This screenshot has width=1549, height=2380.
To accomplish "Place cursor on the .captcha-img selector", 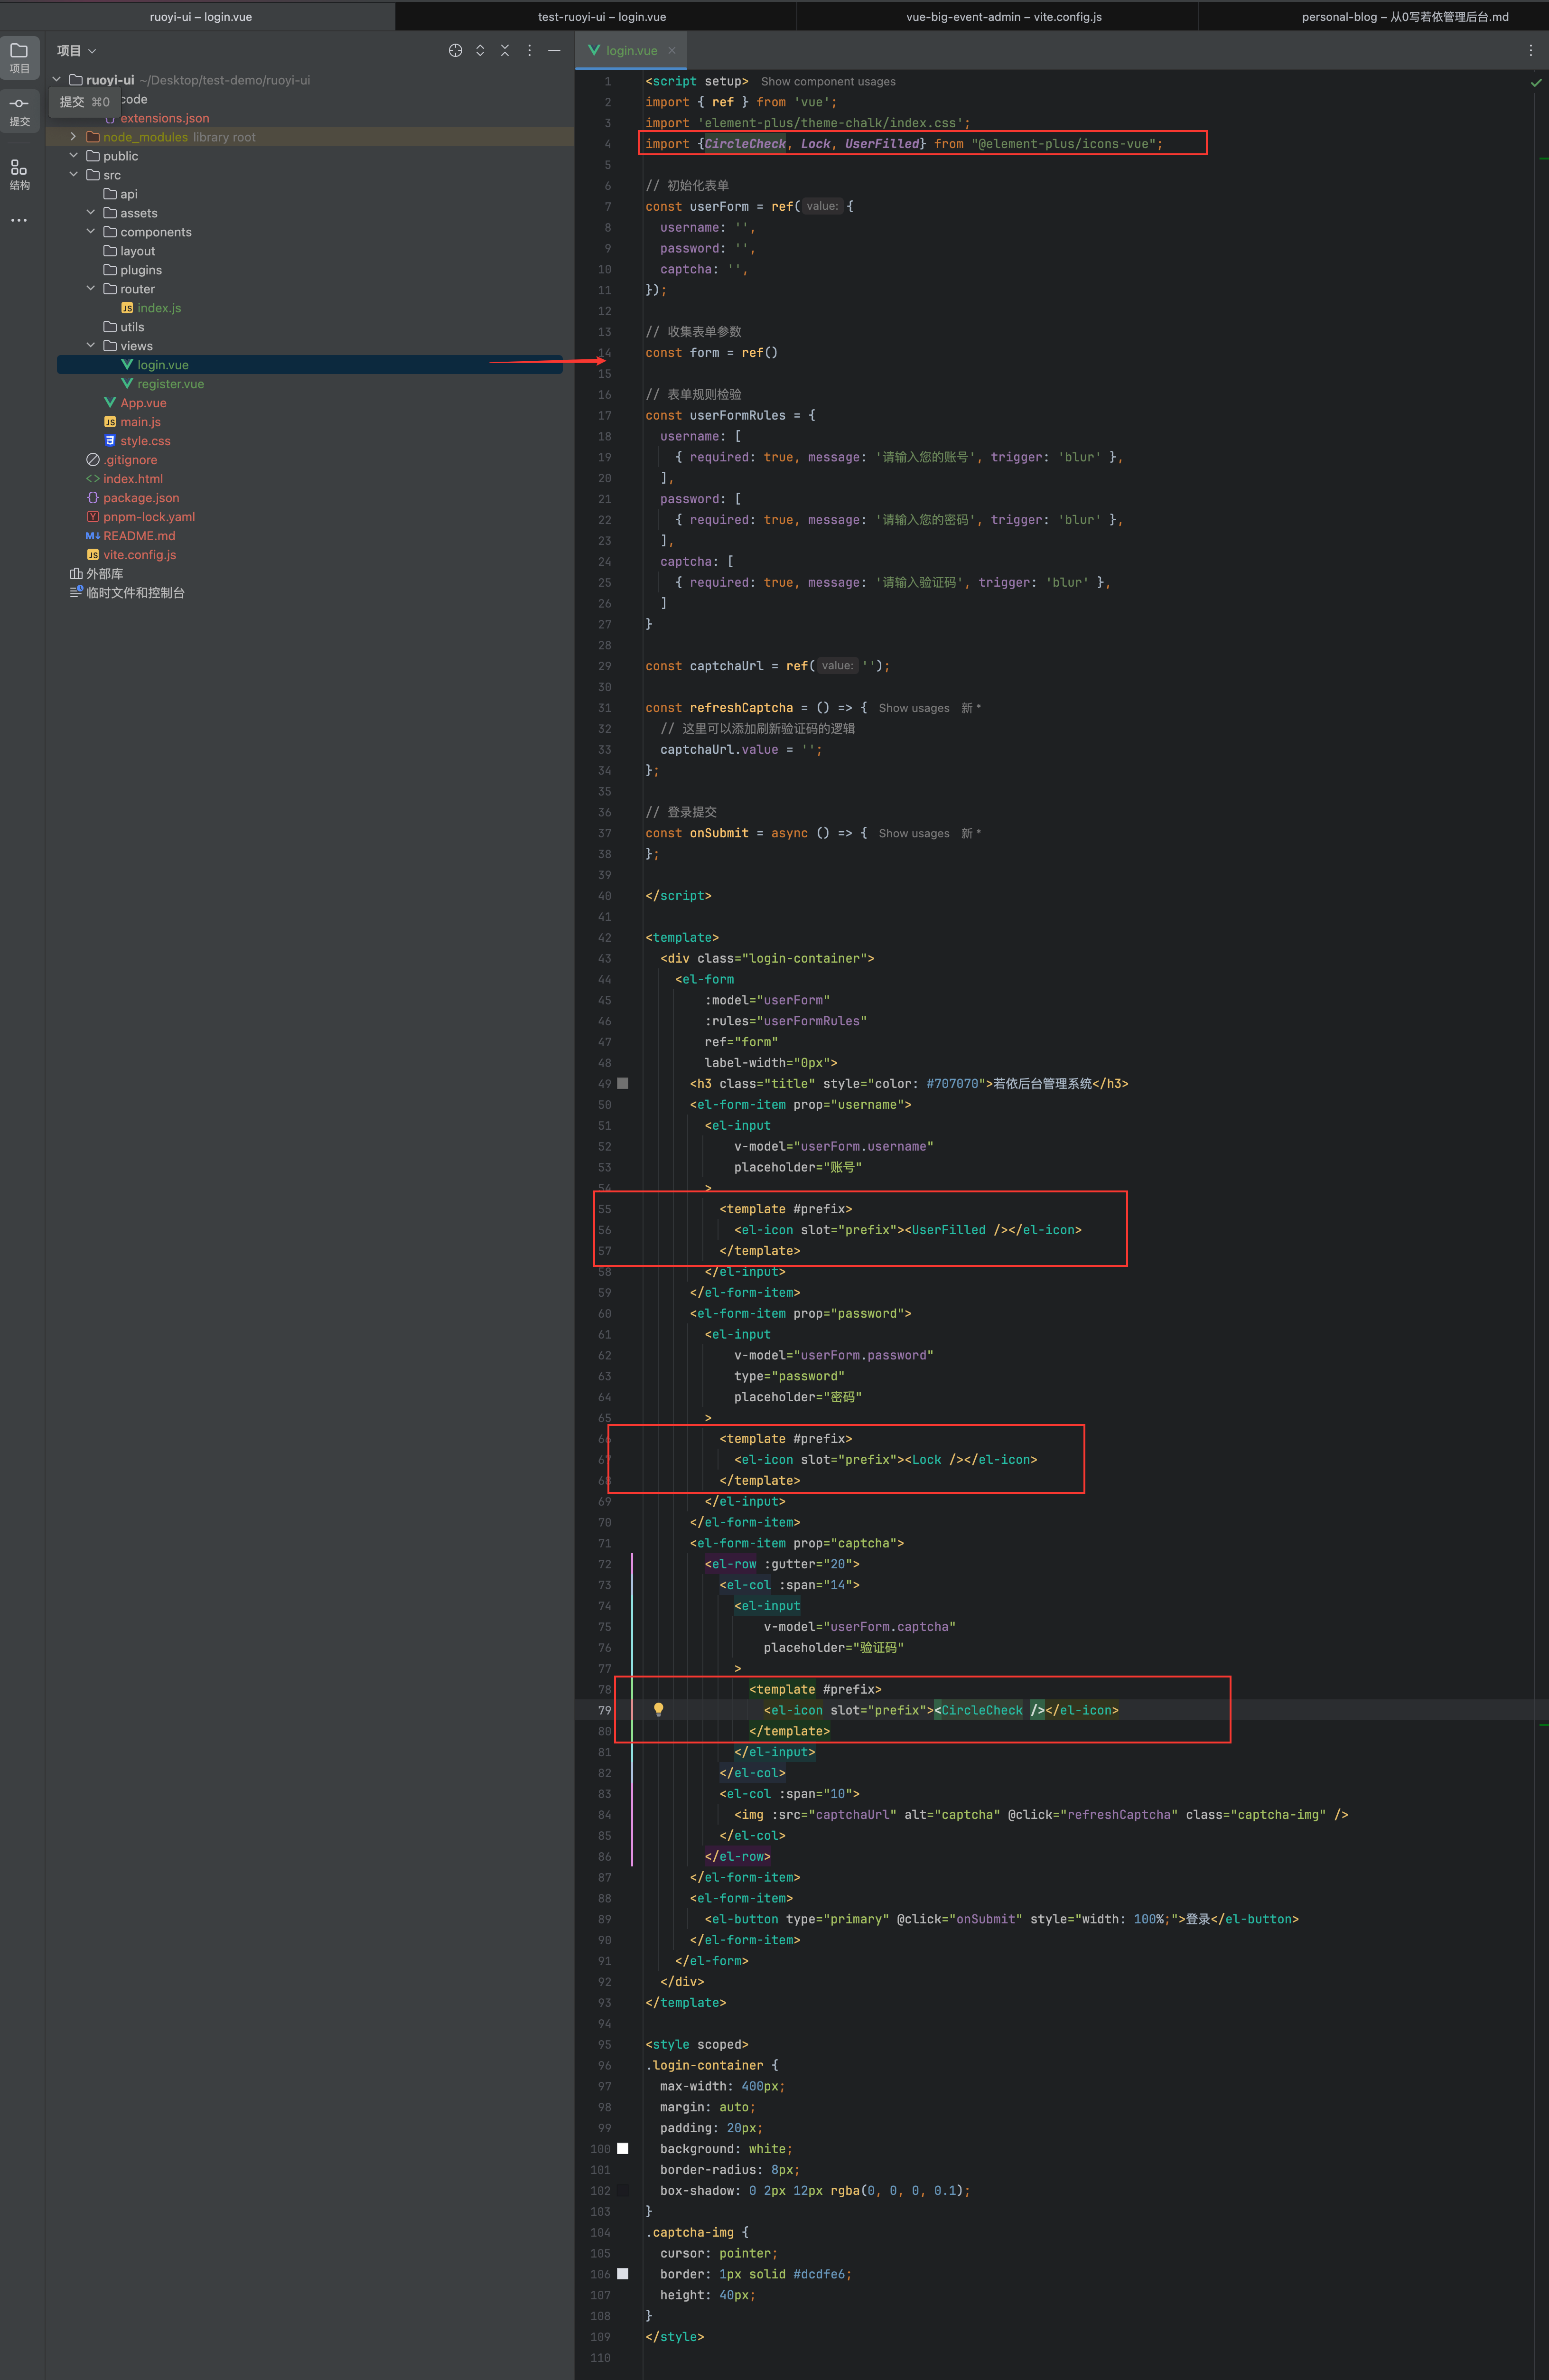I will (x=689, y=2232).
